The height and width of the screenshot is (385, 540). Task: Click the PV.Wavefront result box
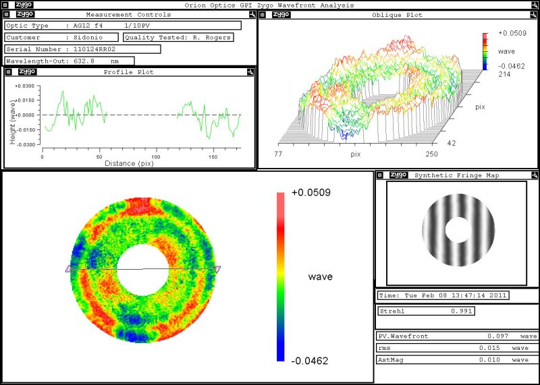pyautogui.click(x=457, y=336)
